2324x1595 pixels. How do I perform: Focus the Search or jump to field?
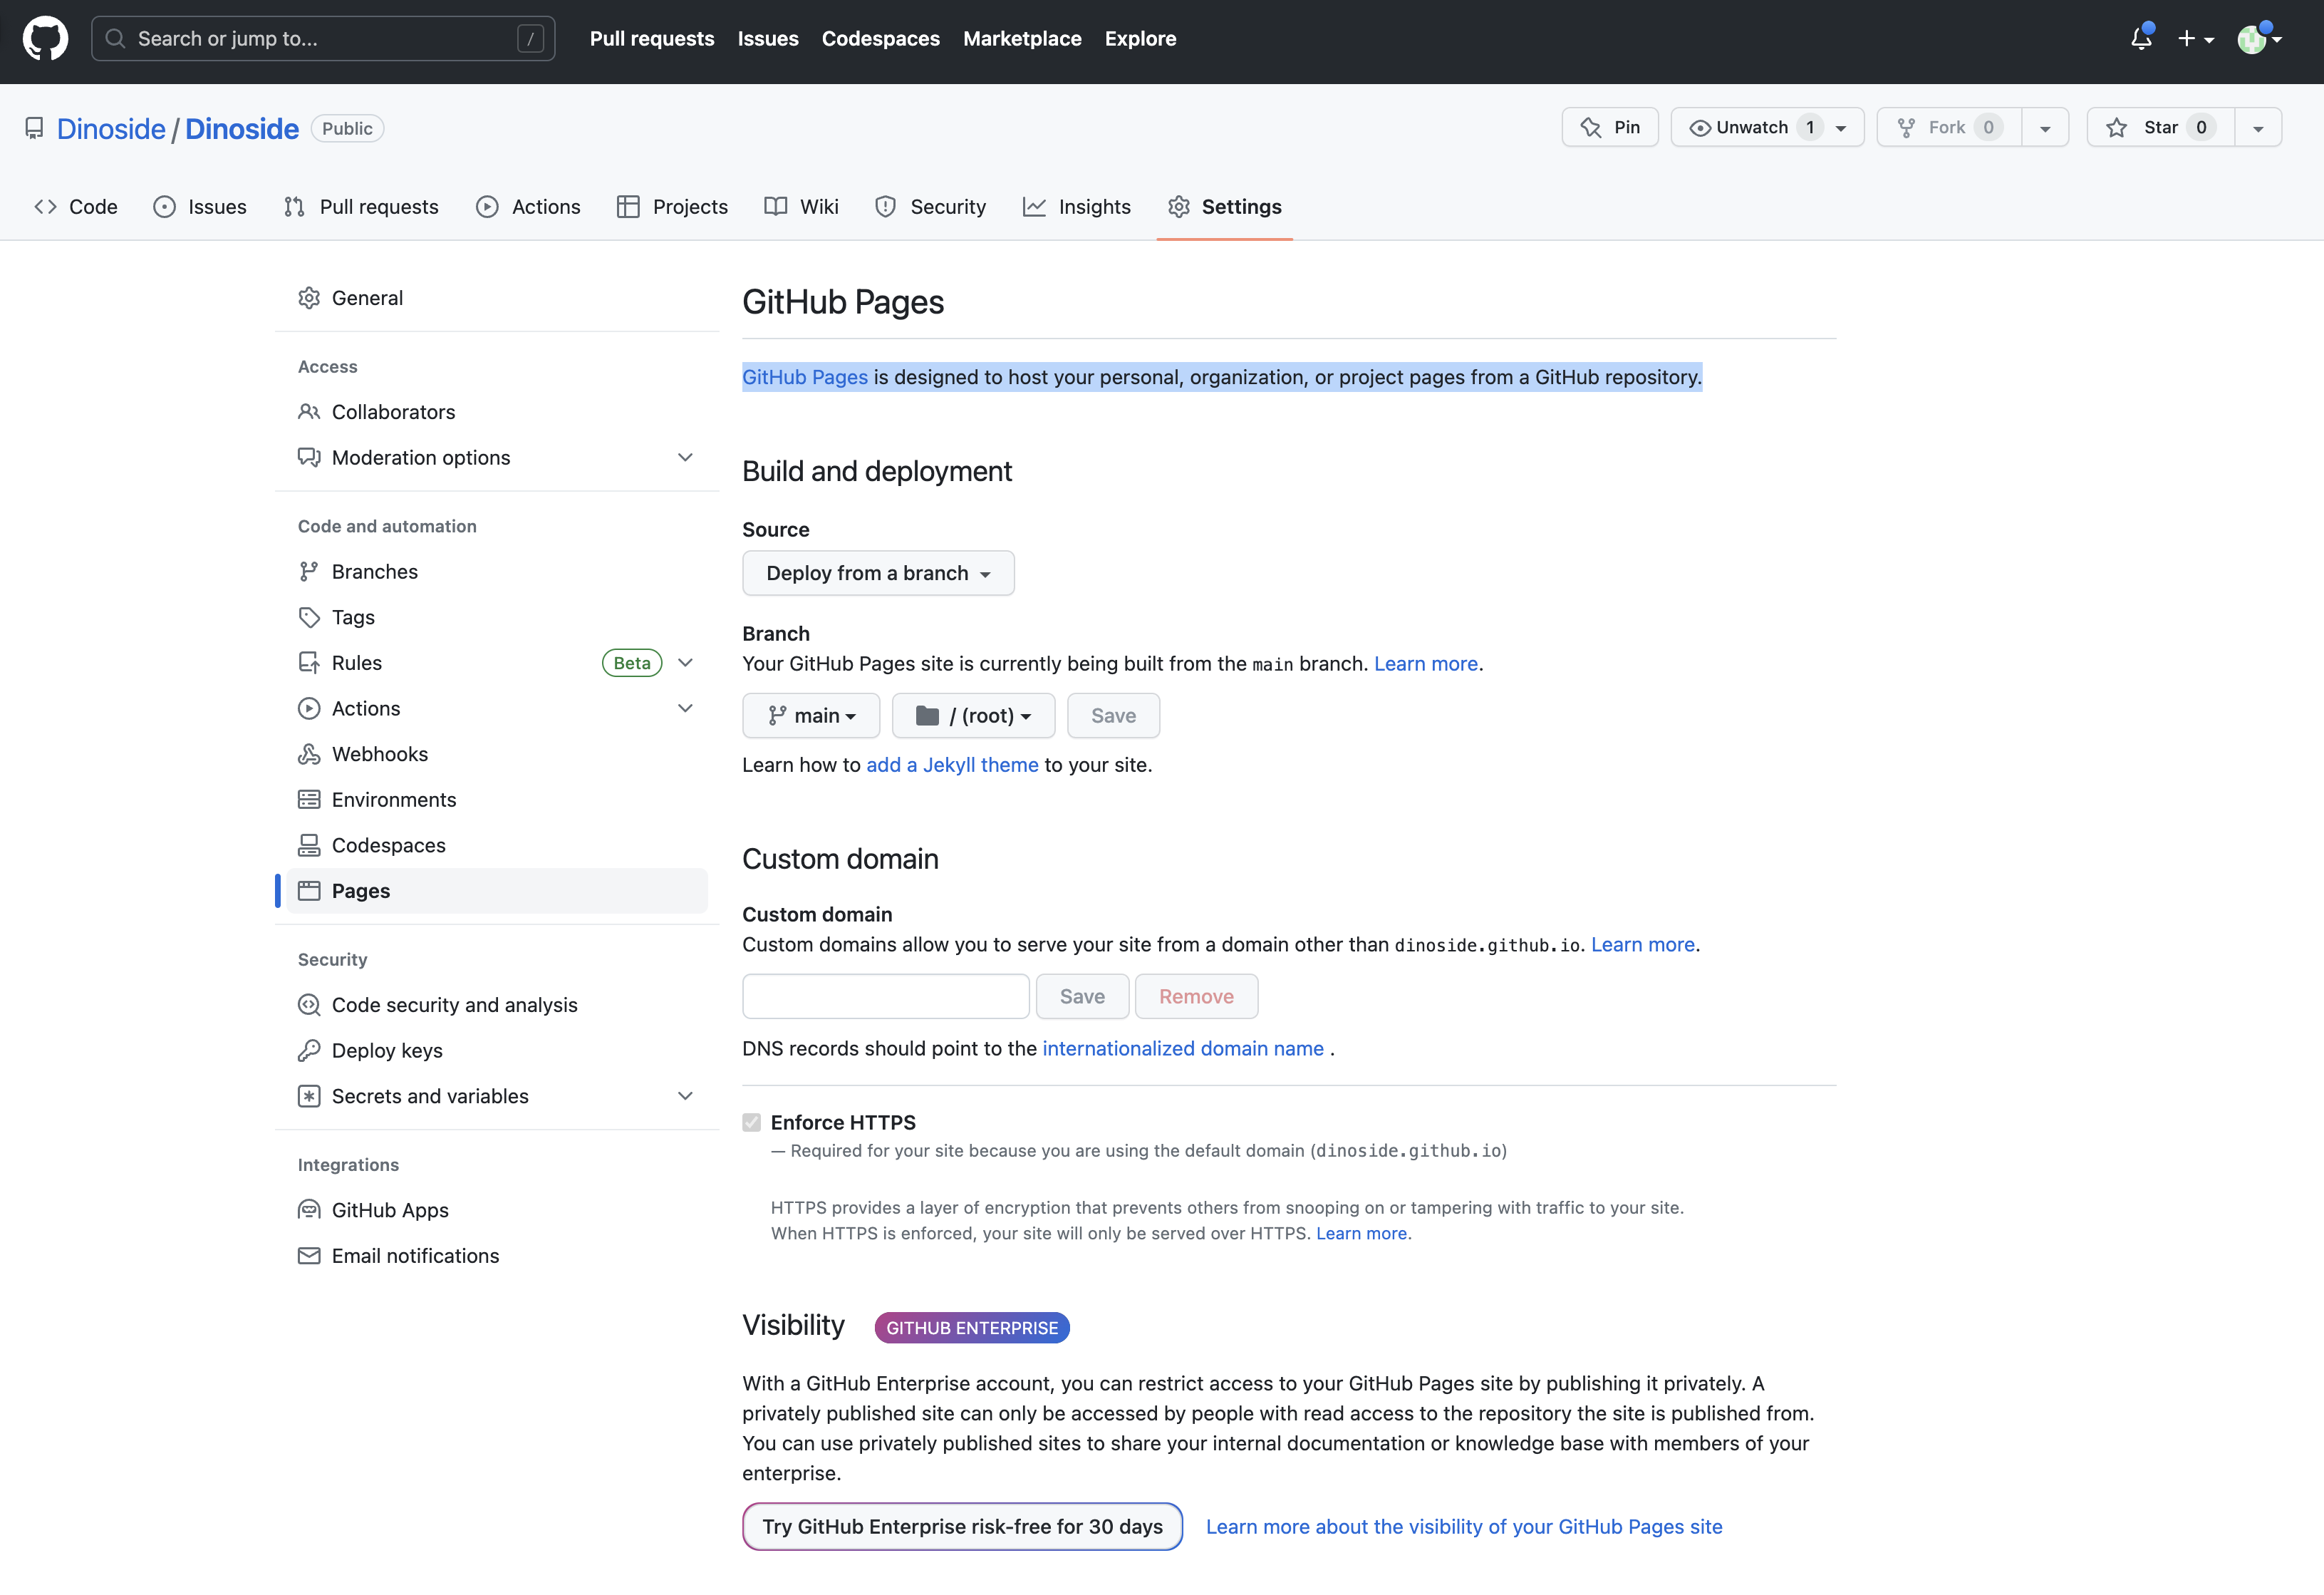point(323,39)
